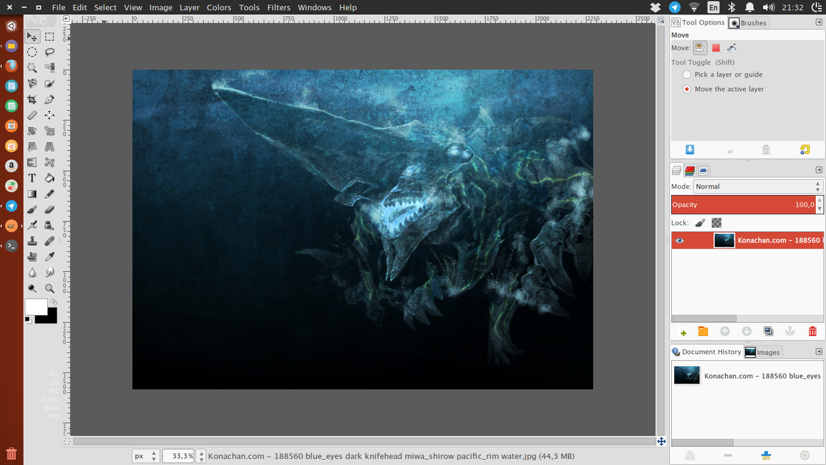Click the swap foreground/background colors arrow
826x465 pixels.
54,302
